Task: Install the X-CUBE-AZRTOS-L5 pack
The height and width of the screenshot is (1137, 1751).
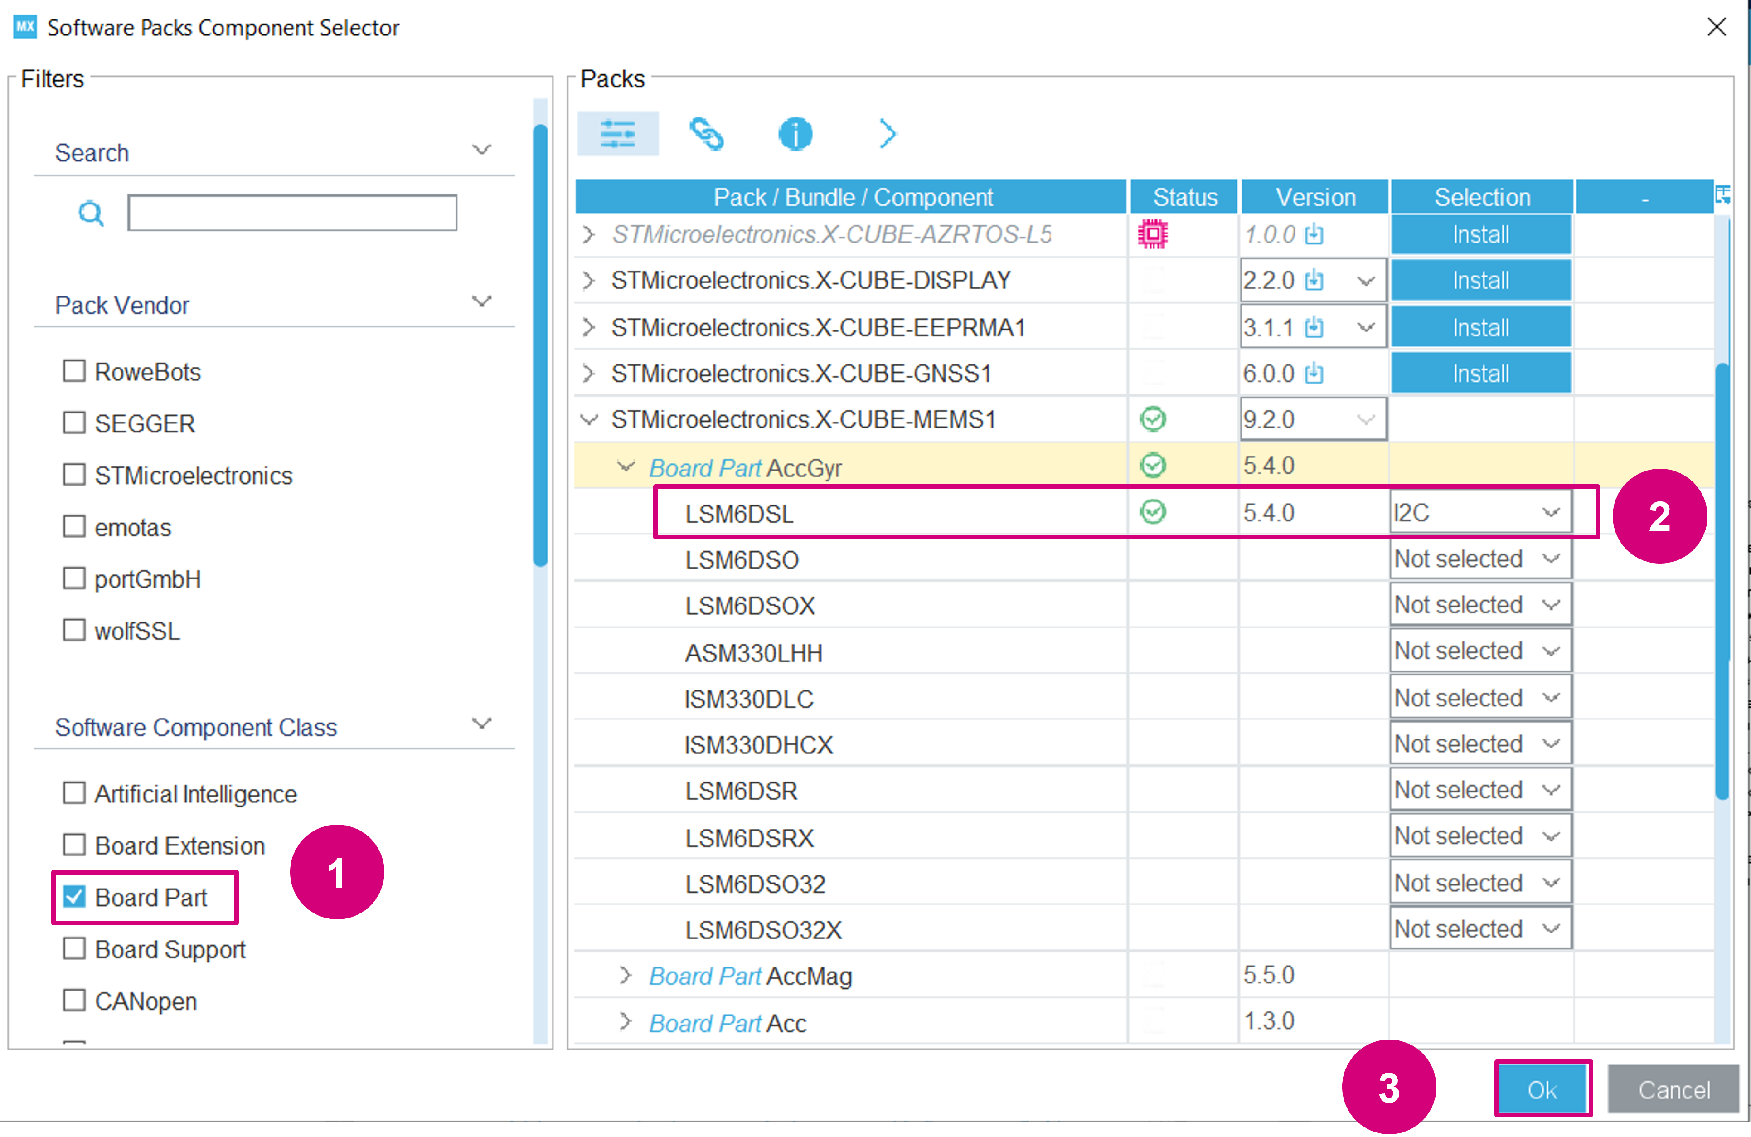Action: 1480,235
